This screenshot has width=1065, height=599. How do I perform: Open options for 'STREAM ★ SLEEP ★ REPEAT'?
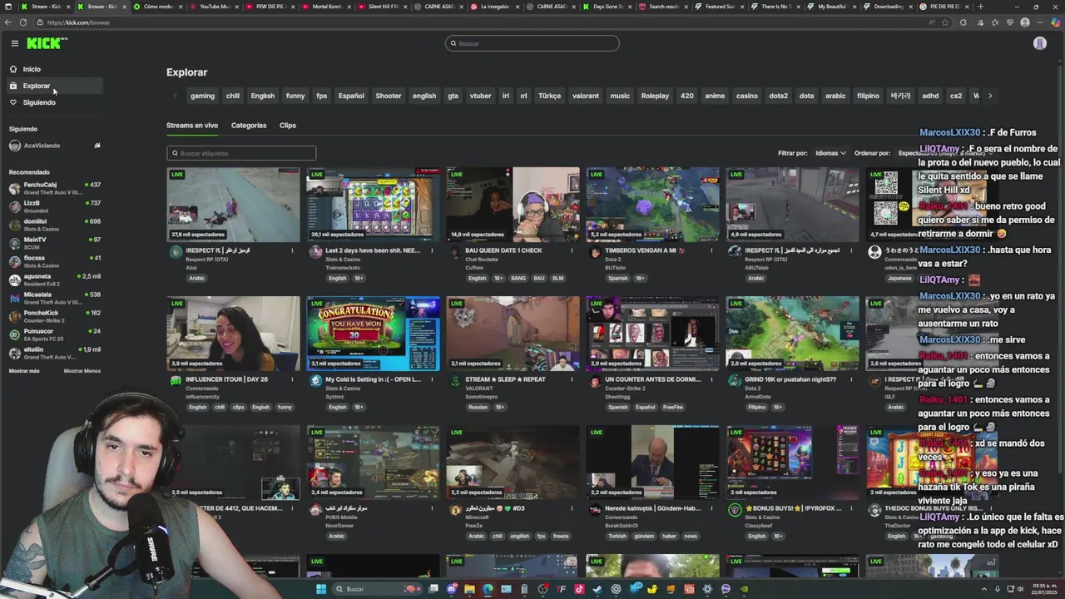click(572, 379)
